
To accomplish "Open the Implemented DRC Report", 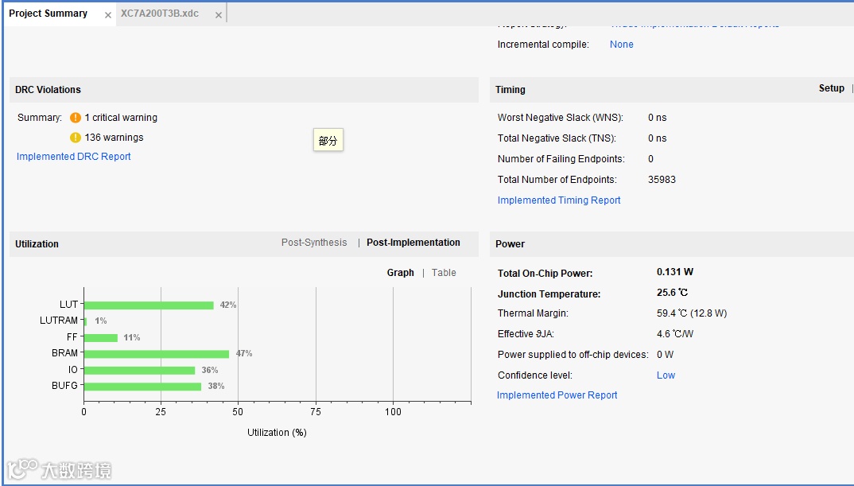I will (x=74, y=157).
